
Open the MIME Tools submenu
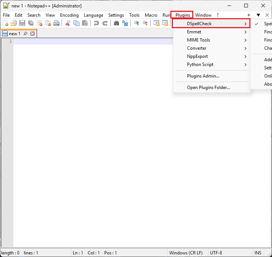[x=211, y=40]
